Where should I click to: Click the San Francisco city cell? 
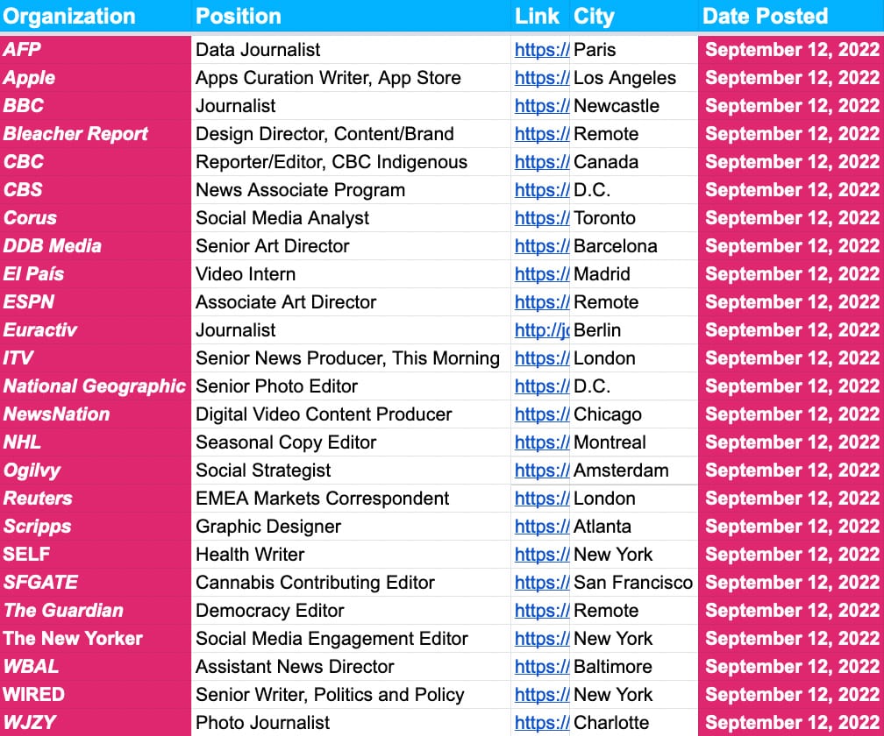632,583
